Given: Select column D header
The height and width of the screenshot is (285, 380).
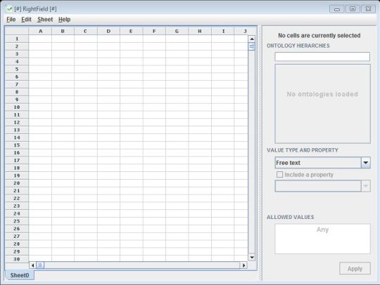Looking at the screenshot, I should click(x=108, y=31).
